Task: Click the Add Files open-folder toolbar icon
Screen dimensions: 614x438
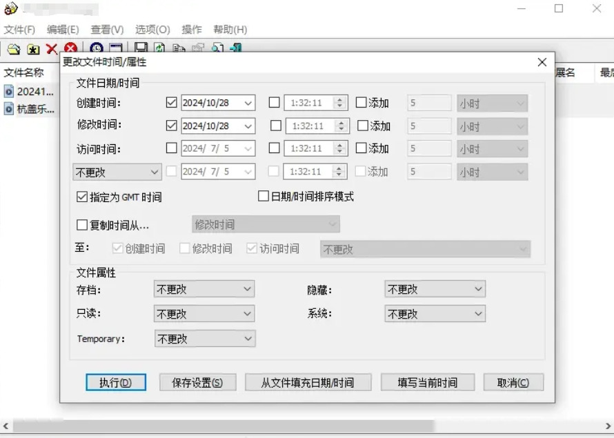Action: coord(14,49)
